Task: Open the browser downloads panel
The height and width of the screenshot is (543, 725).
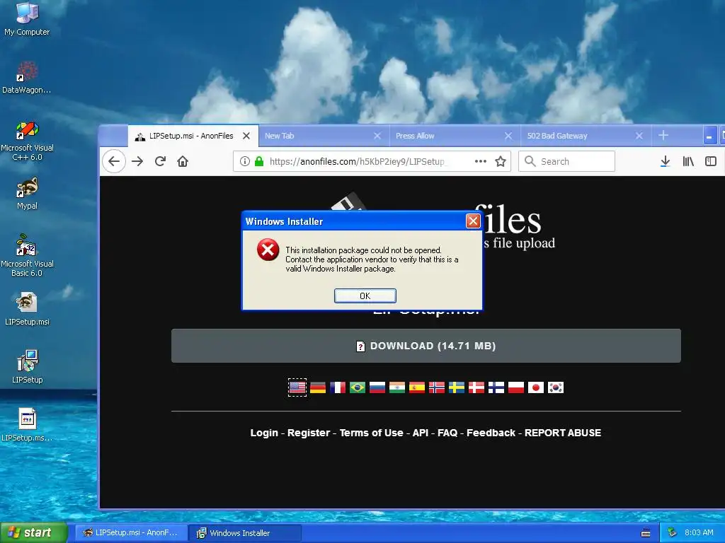Action: pyautogui.click(x=665, y=161)
